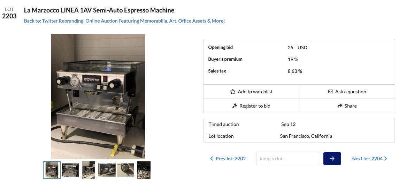
Task: Click the star icon for watchlist
Action: 233,92
